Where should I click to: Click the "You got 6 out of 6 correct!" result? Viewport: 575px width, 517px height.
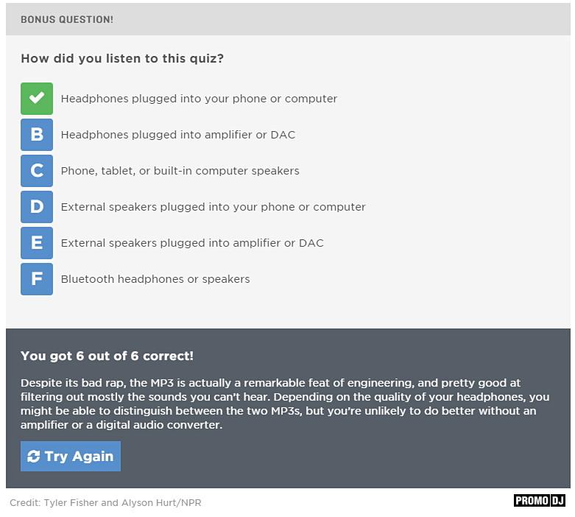pyautogui.click(x=107, y=356)
